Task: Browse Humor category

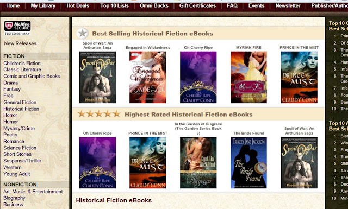Action: click(11, 122)
